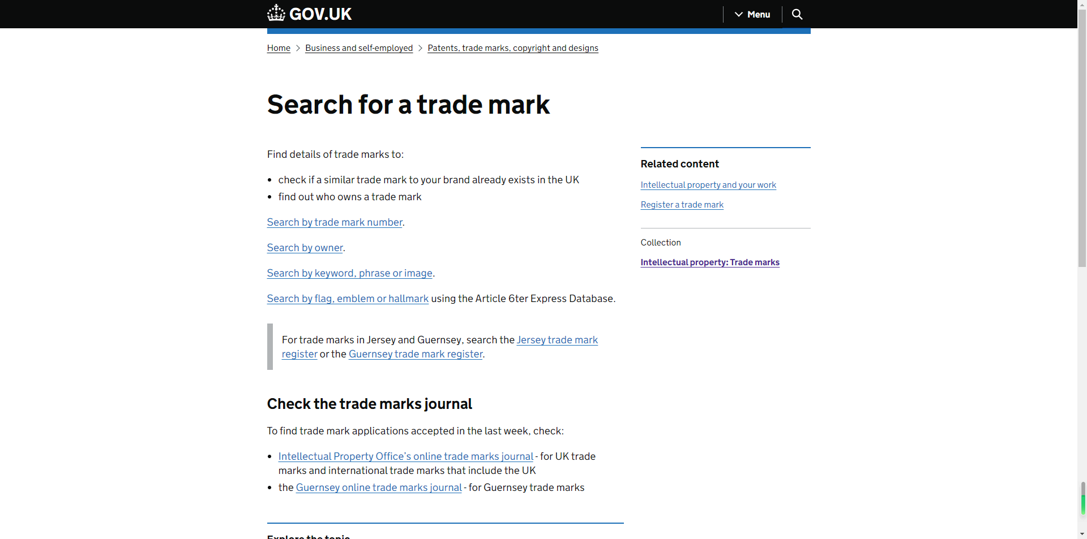
Task: Click the scrollbar down arrow
Action: pyautogui.click(x=1082, y=534)
